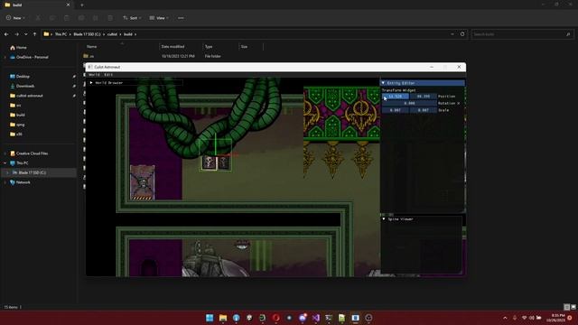Screen dimensions: 578x325
Task: Add a new File Explorer tab
Action: pyautogui.click(x=82, y=5)
